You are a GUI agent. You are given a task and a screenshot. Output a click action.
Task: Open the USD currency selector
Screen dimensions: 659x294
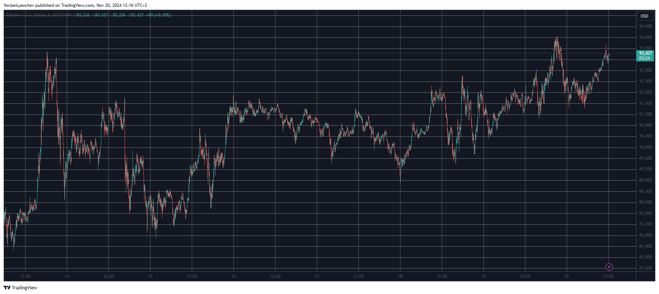pos(645,16)
